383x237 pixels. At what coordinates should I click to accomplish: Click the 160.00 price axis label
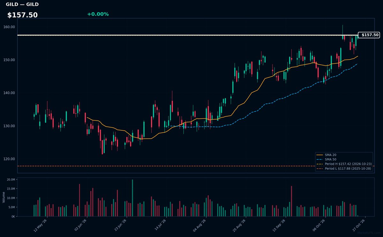10,27
